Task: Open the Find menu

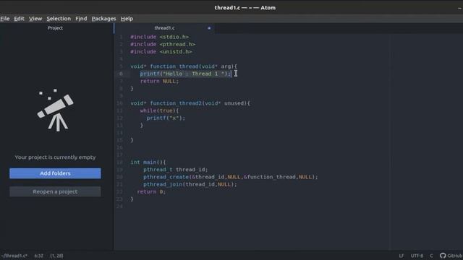Action: point(81,19)
